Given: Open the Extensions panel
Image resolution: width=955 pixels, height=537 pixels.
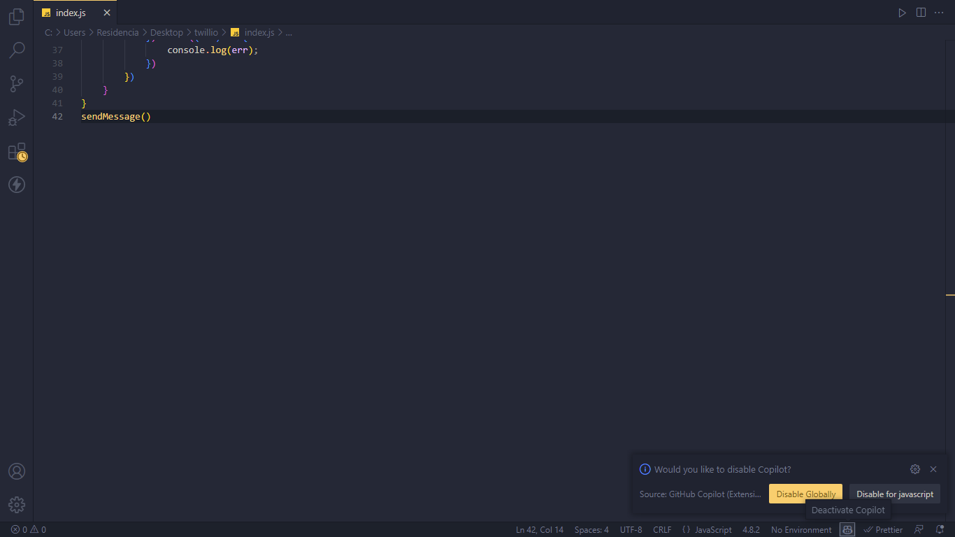Looking at the screenshot, I should pyautogui.click(x=16, y=151).
